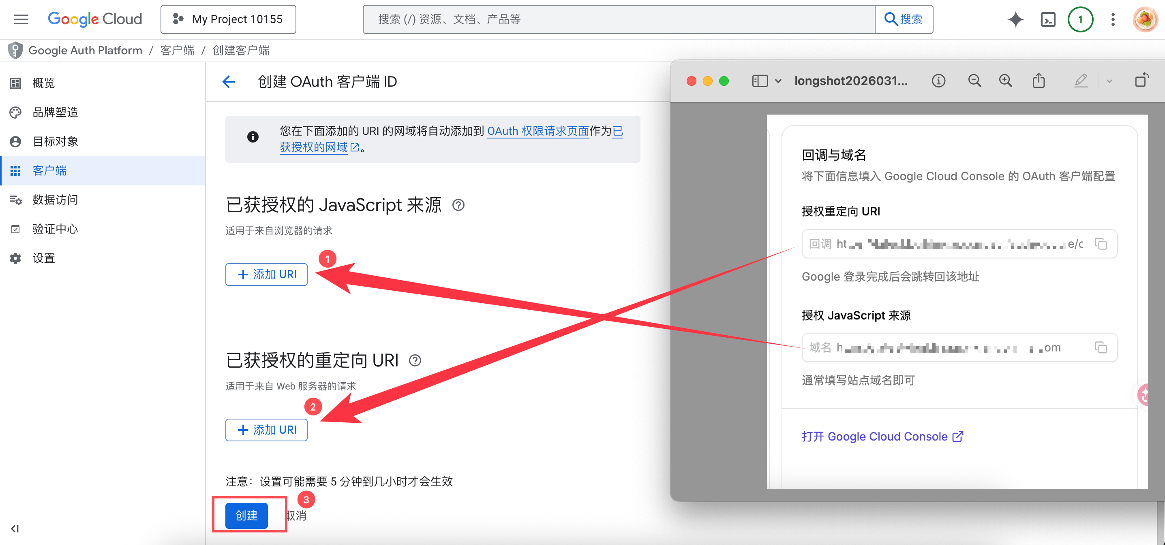Activate Cloud Shell terminal icon
1165x545 pixels.
(x=1048, y=19)
